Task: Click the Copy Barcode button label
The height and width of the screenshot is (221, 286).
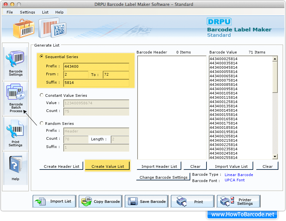Action: 107,202
